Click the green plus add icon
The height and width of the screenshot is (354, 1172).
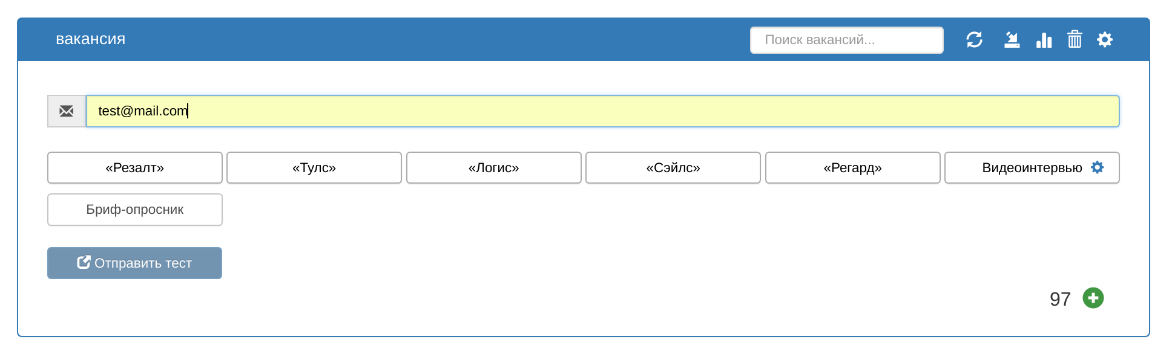coord(1093,298)
